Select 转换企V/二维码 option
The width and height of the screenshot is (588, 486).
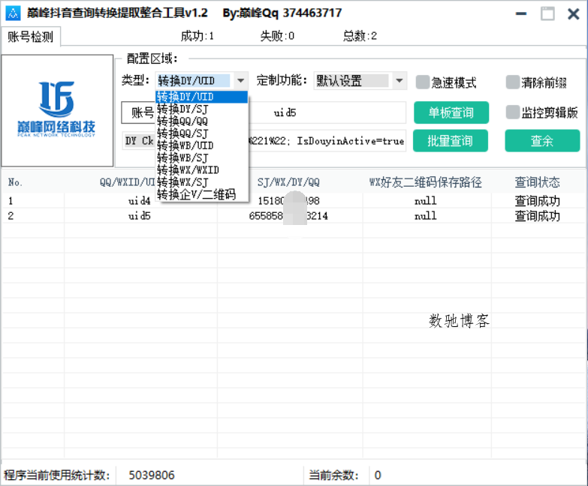click(202, 195)
